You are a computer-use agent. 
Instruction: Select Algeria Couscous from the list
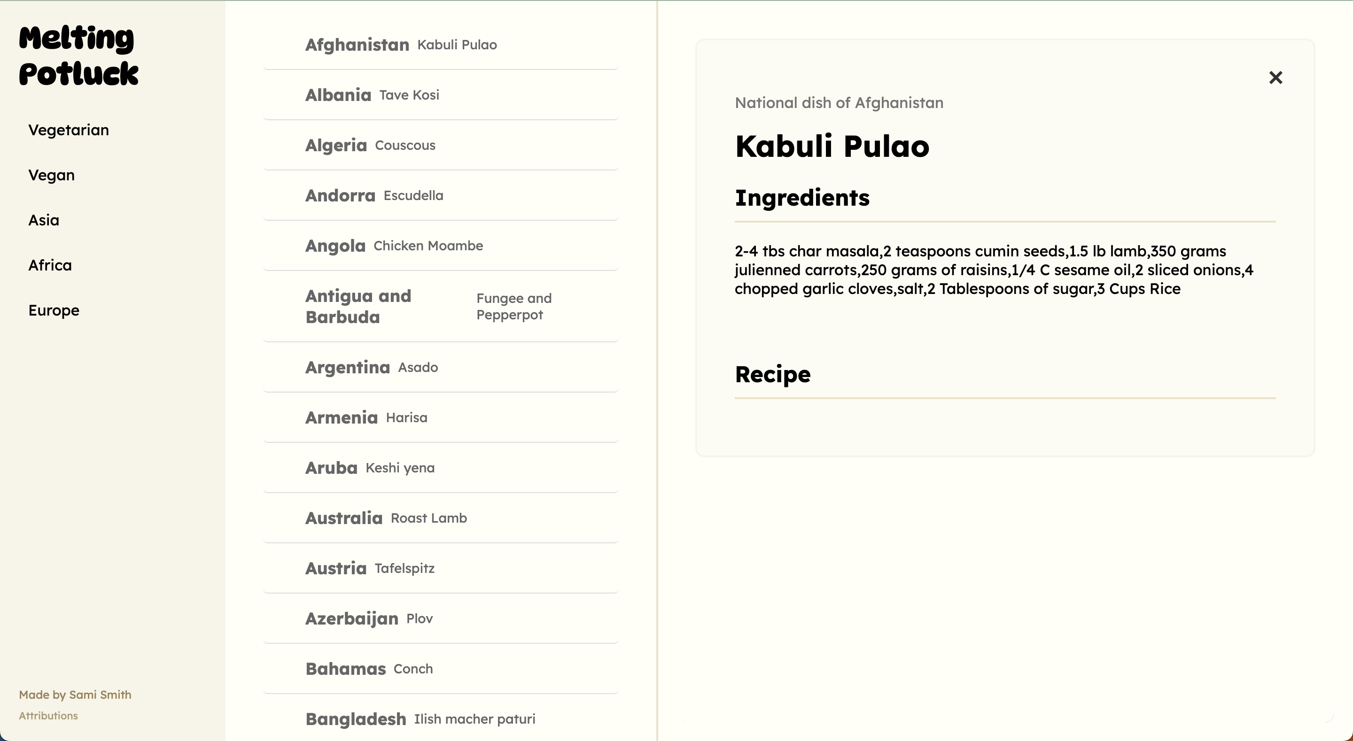point(440,146)
